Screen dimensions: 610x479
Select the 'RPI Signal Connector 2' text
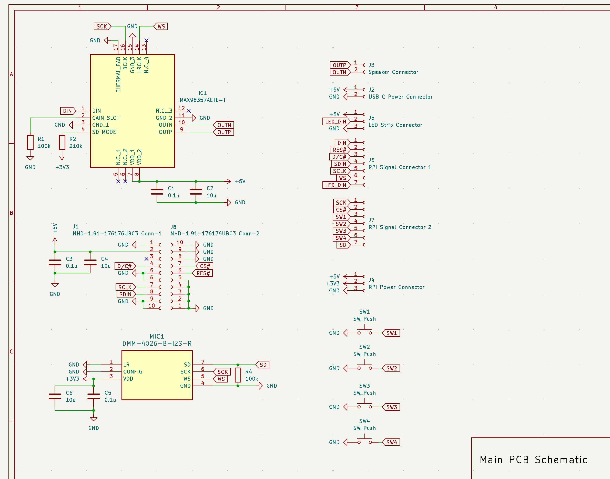[400, 227]
